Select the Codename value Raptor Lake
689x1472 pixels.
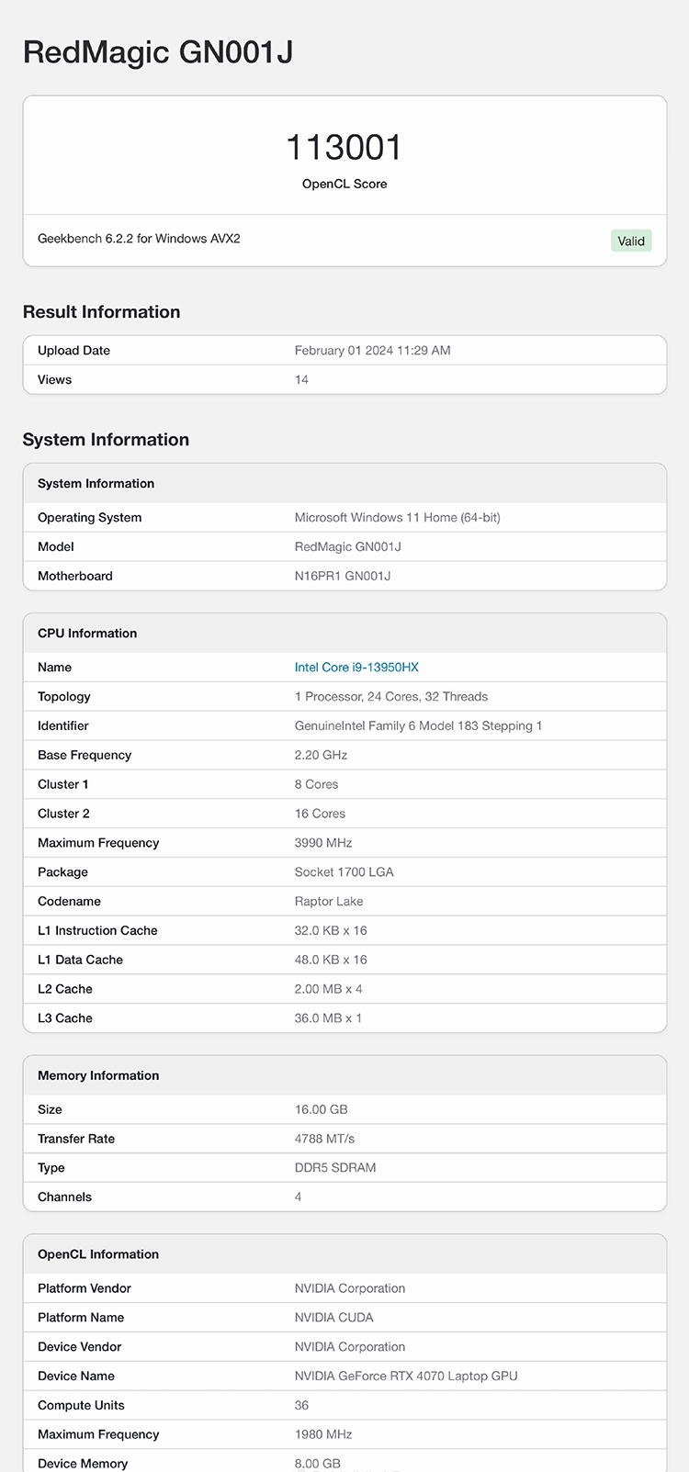(329, 902)
